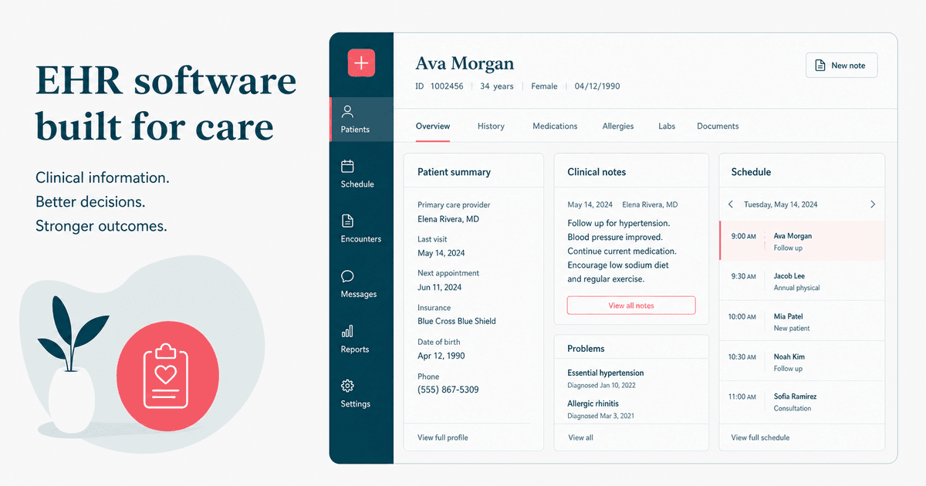Switch to the Allergies tab
This screenshot has width=926, height=486.
coord(618,127)
